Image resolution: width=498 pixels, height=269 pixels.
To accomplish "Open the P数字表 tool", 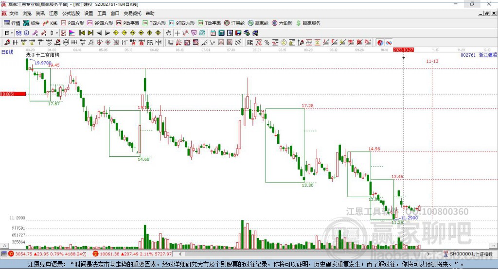I will click(128, 23).
